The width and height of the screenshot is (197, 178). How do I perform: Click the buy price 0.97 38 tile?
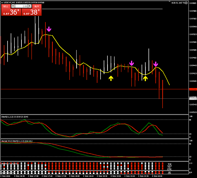[x=32, y=12]
